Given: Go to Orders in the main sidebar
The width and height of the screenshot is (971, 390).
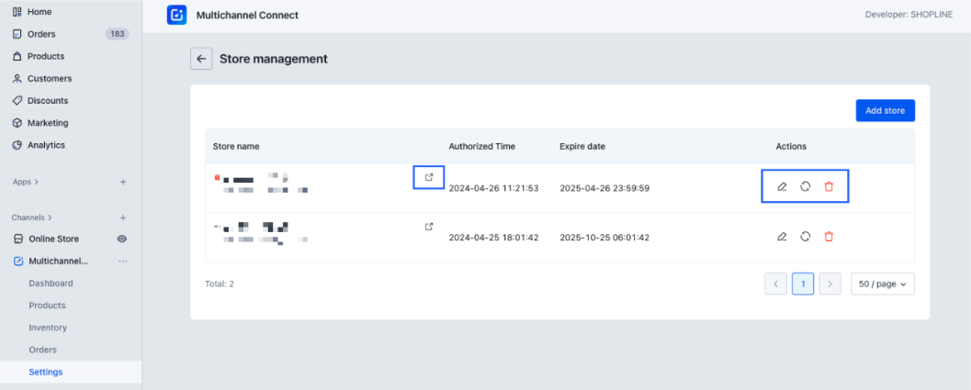Looking at the screenshot, I should click(x=41, y=34).
